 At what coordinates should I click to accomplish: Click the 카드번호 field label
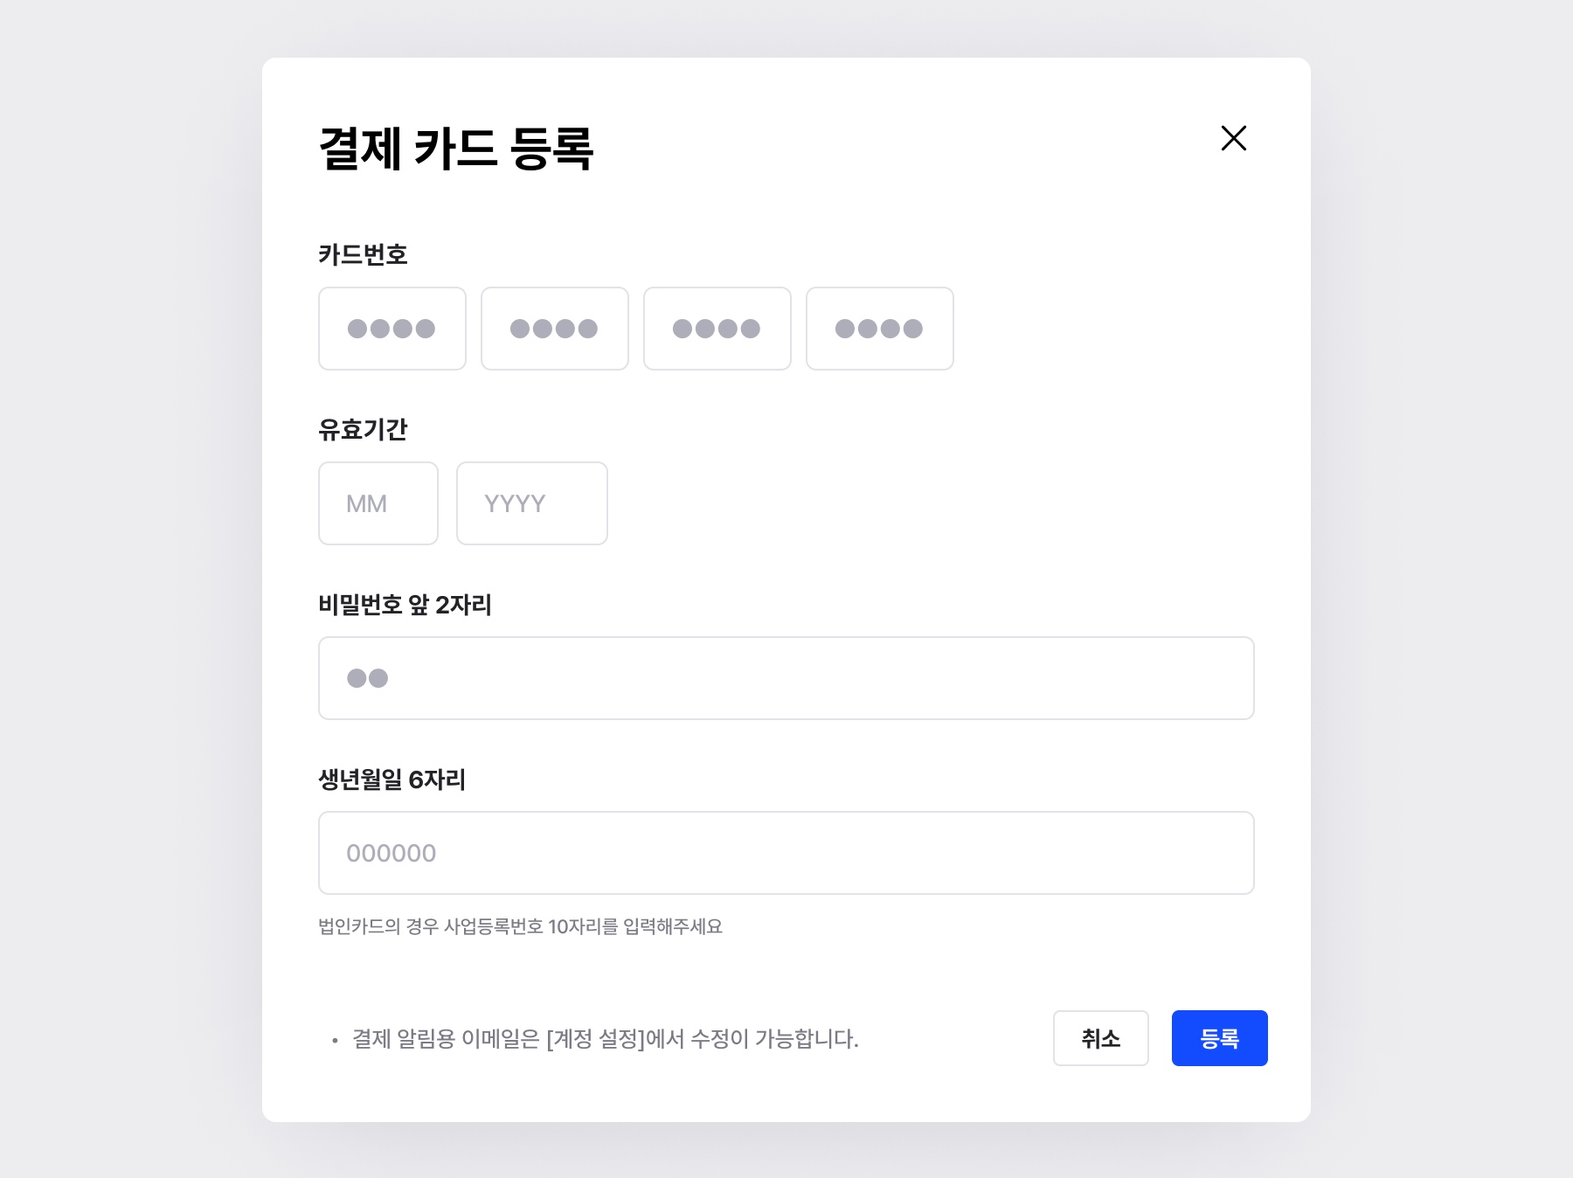[363, 255]
